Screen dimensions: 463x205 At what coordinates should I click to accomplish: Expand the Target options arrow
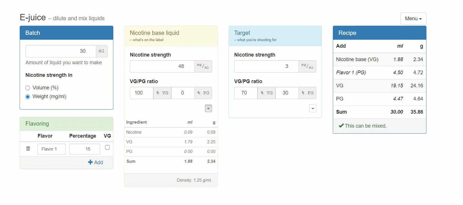(313, 108)
